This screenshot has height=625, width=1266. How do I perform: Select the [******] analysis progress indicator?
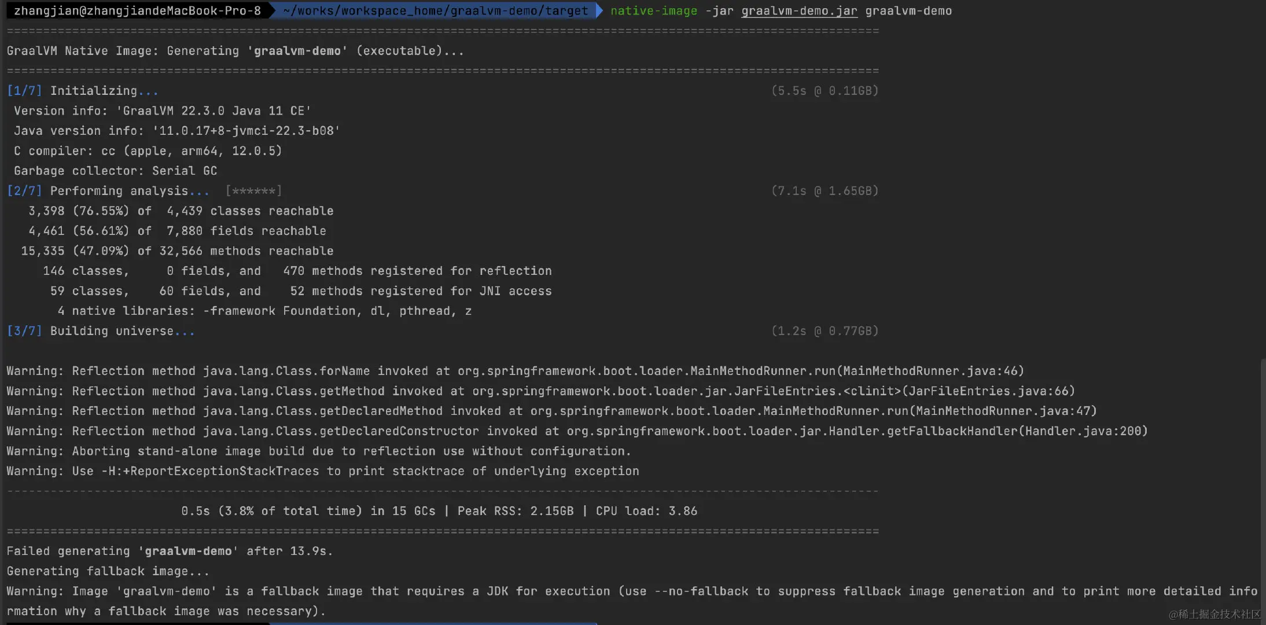(x=253, y=190)
